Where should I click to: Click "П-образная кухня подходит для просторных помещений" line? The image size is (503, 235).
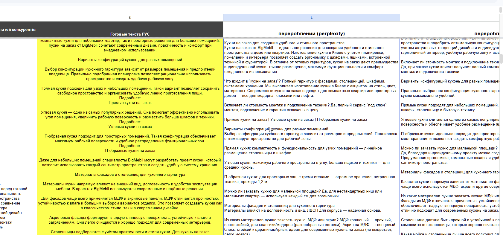coord(130,136)
